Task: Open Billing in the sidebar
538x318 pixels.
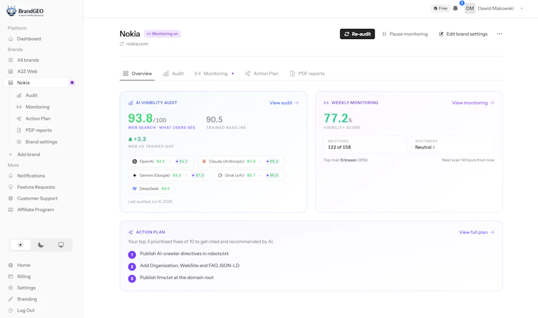Action: (24, 276)
